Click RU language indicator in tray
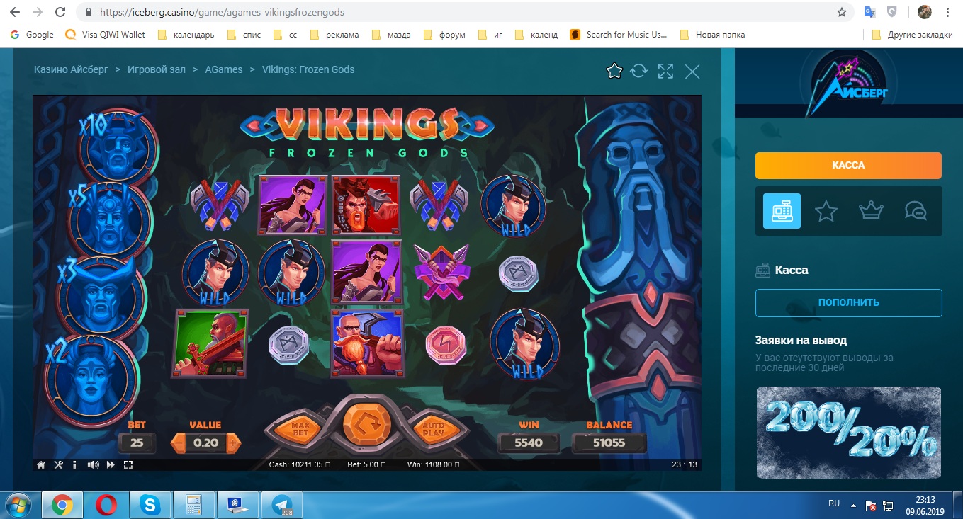The image size is (963, 519). 834,503
